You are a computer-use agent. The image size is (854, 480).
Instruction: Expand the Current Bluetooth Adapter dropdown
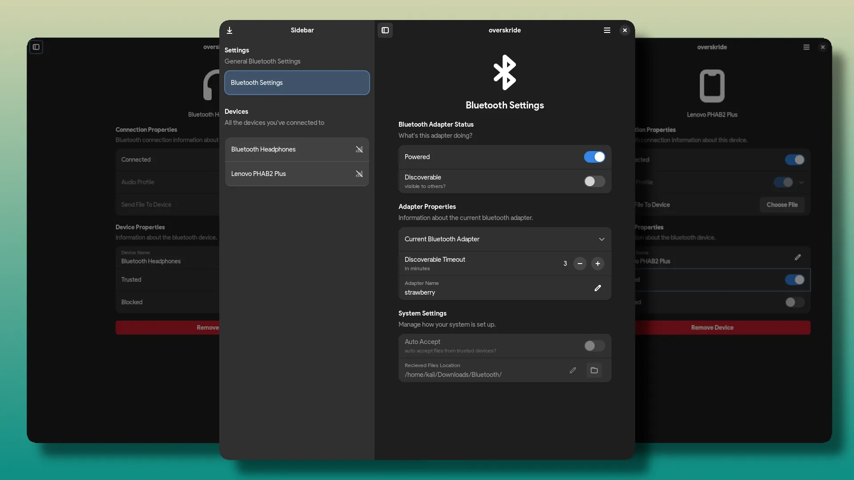tap(601, 239)
